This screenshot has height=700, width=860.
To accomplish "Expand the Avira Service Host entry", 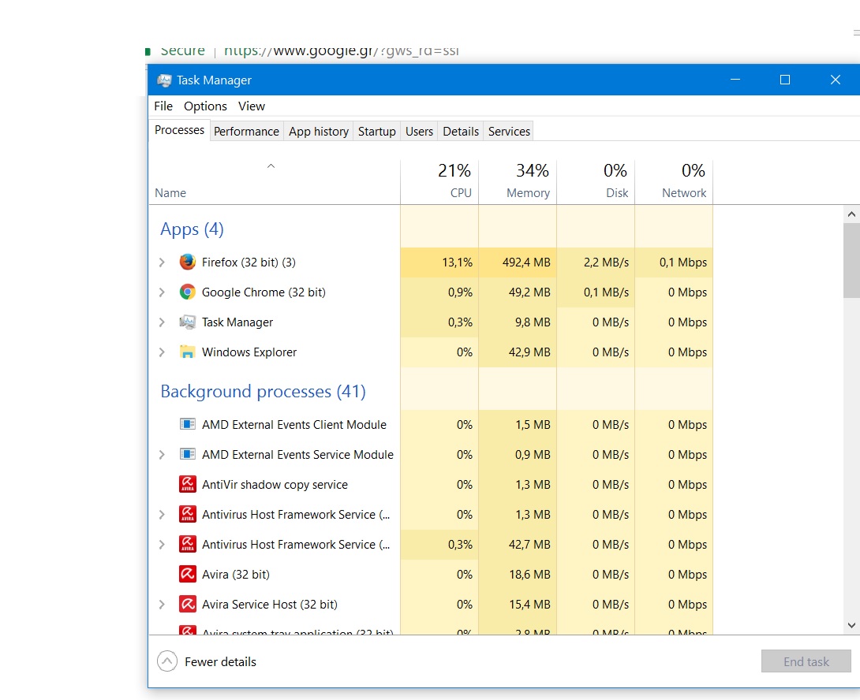I will pos(162,604).
